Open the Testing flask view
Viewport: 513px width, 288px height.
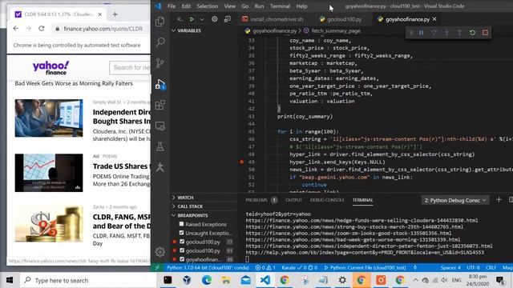pos(160,146)
